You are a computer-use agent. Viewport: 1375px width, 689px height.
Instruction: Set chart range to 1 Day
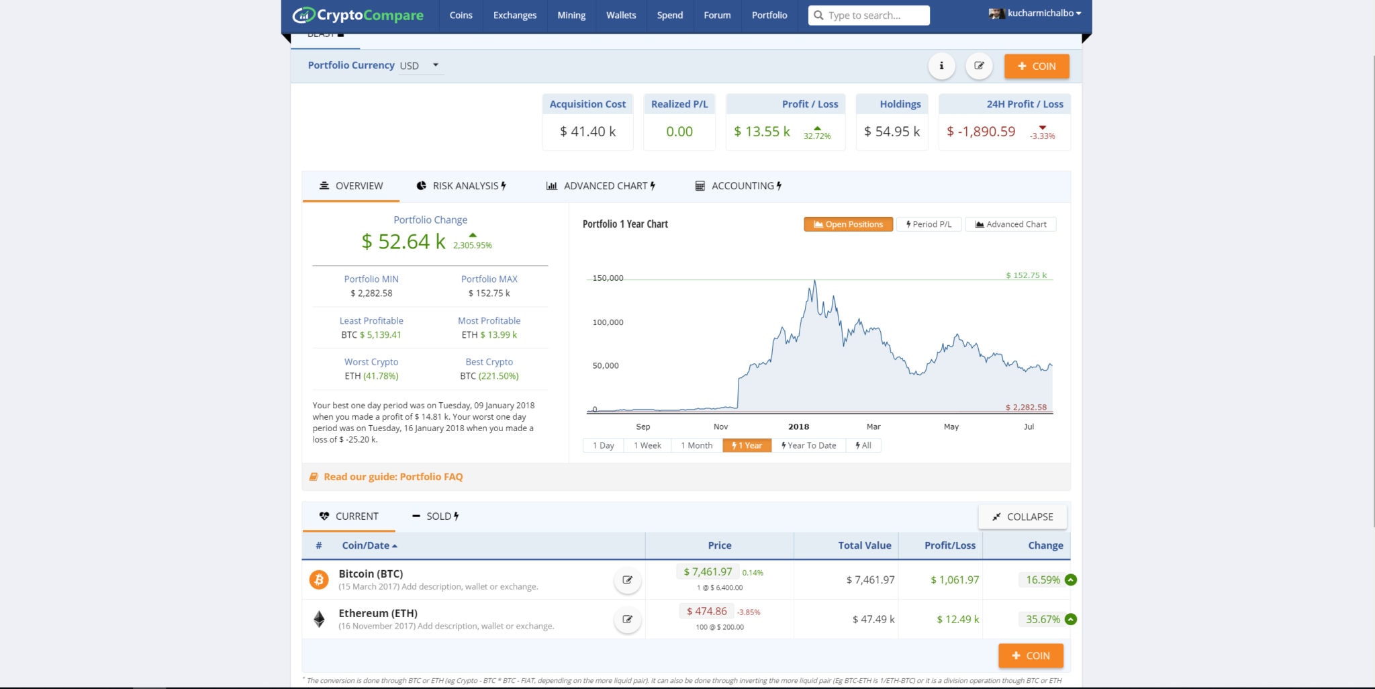(604, 445)
